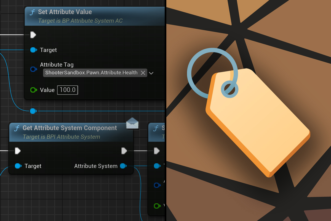Select the Get Attribute System Component node title
Image resolution: width=331 pixels, height=221 pixels.
pos(70,128)
